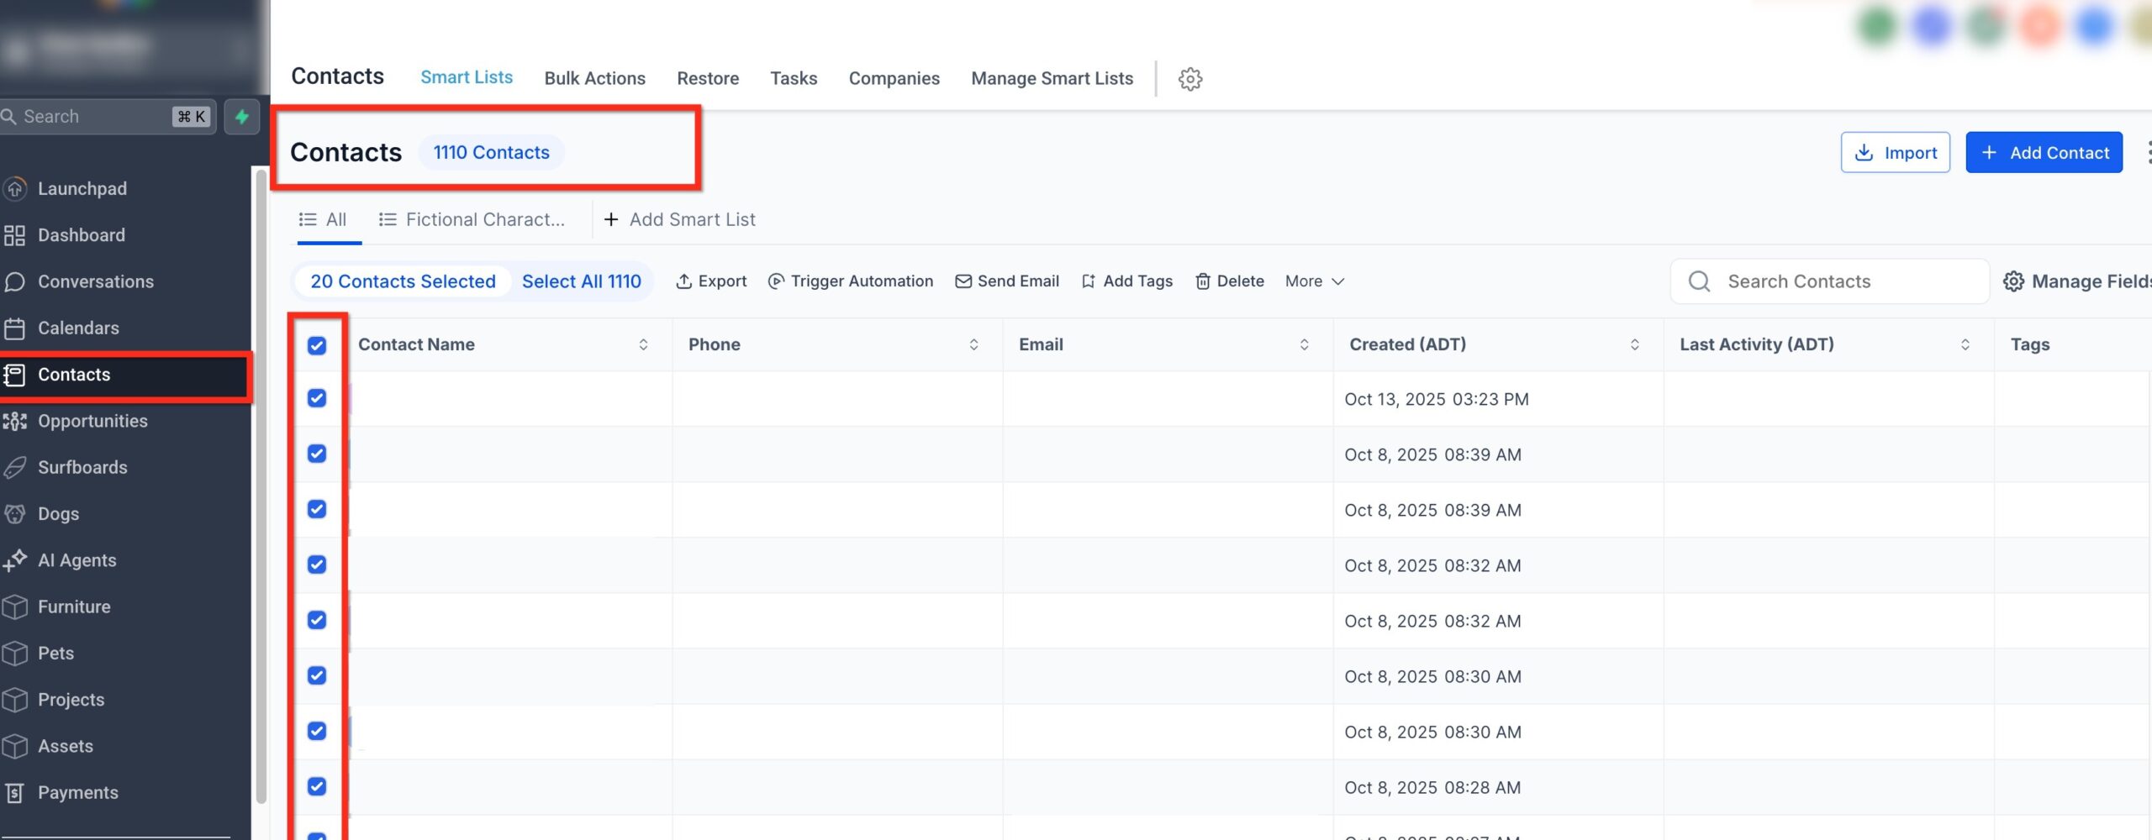Click the Trigger Automation icon

click(775, 281)
